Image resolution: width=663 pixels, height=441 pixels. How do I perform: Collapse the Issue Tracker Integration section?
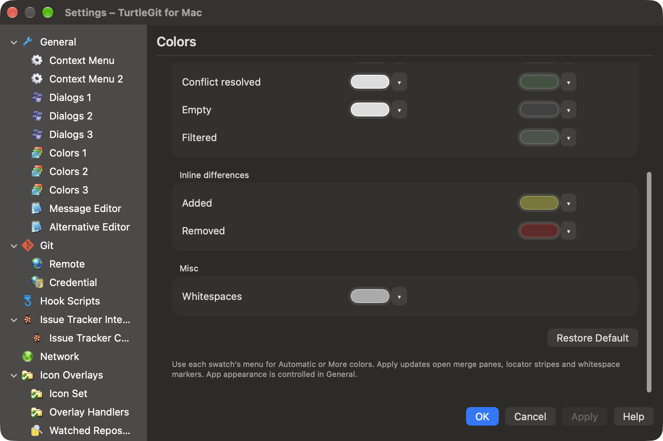(14, 320)
